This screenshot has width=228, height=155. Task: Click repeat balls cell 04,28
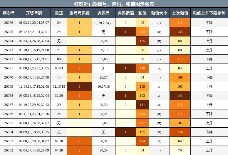click(59, 150)
